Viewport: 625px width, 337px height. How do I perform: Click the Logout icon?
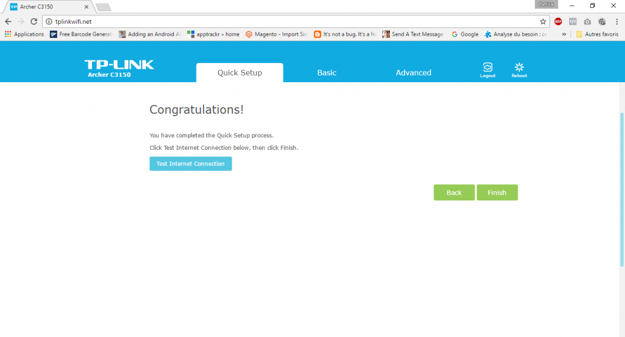coord(488,68)
